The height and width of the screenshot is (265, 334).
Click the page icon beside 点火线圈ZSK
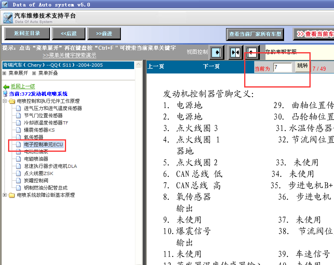click(x=19, y=173)
